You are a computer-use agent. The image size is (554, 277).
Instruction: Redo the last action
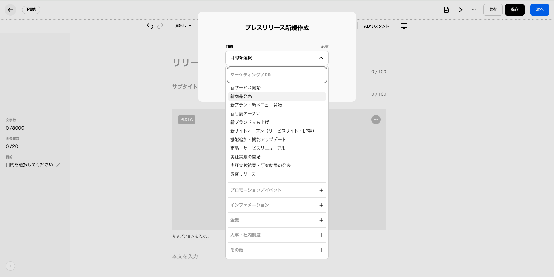(160, 26)
